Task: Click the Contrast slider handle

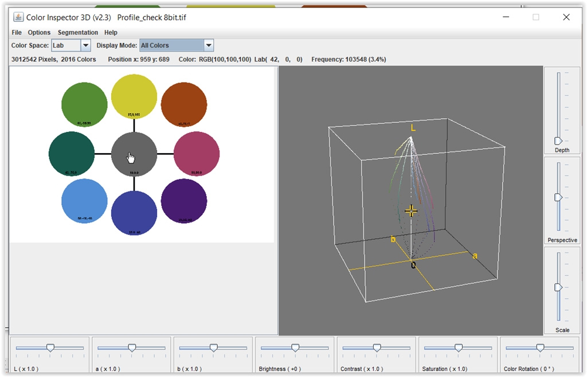Action: (377, 348)
